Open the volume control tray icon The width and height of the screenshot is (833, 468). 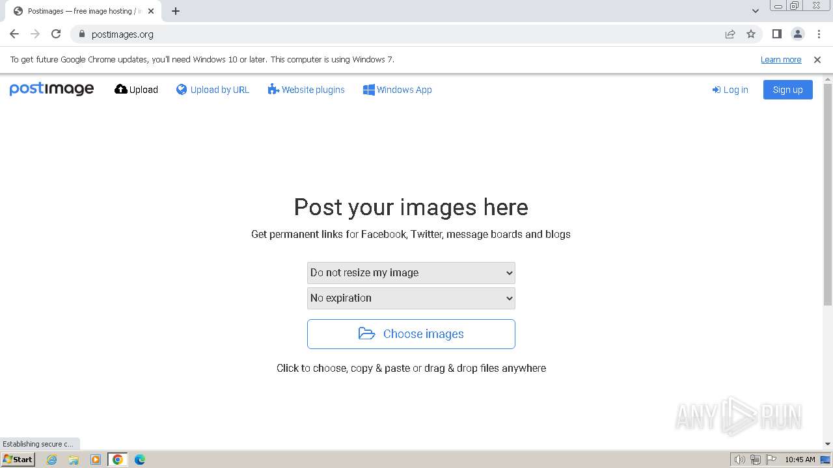coord(740,460)
